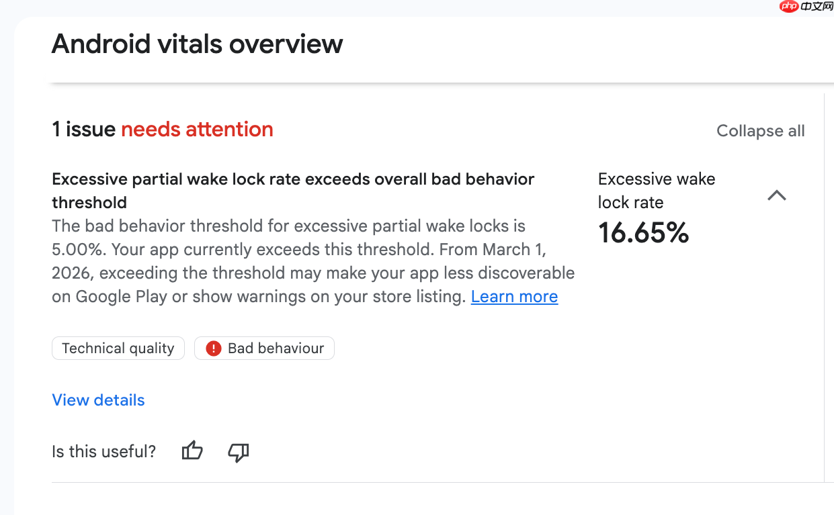
Task: Open View details for the issue
Action: pyautogui.click(x=98, y=400)
